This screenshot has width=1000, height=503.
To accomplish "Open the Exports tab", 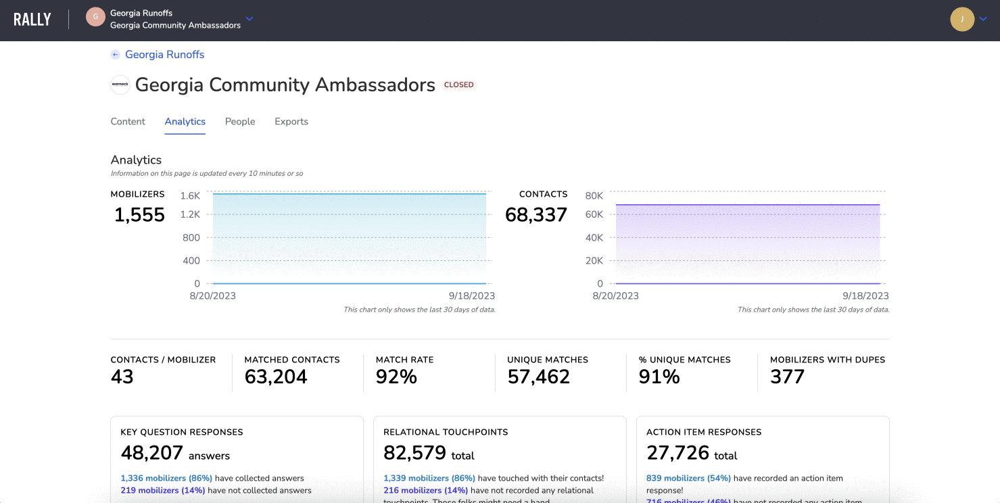I will [291, 122].
